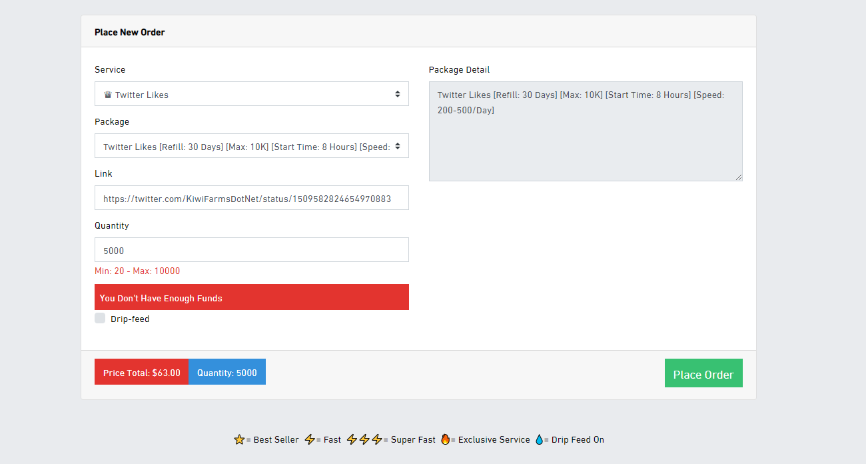Click the 'Package' field label
Viewport: 866px width, 464px height.
(112, 121)
